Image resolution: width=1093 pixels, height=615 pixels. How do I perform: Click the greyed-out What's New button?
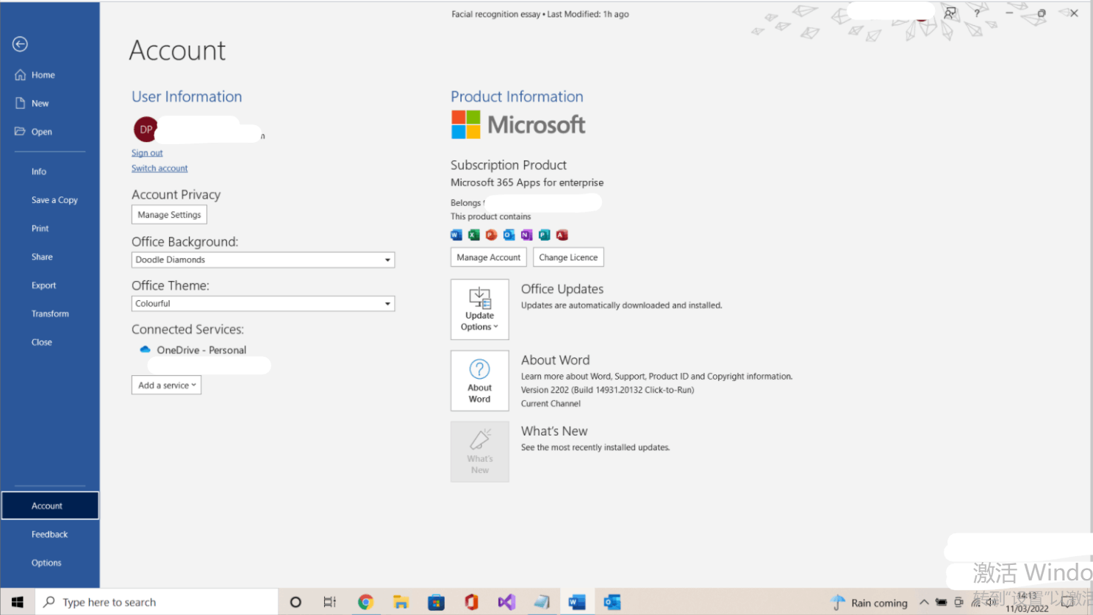coord(480,452)
